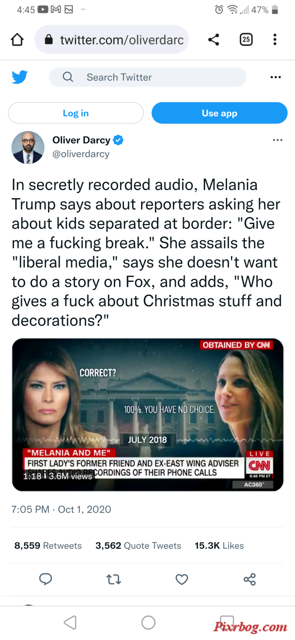
Task: Retweet using the retweet arrows icon
Action: point(114,579)
